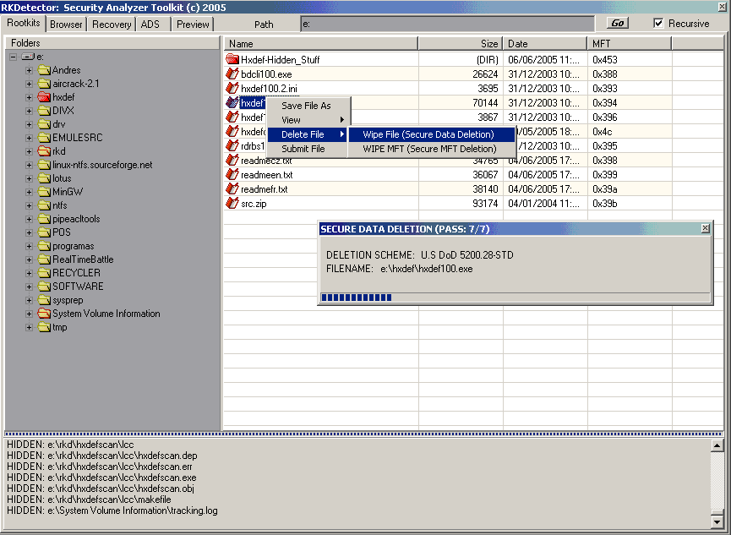Image resolution: width=731 pixels, height=535 pixels.
Task: Click the Path input field
Action: click(x=447, y=24)
